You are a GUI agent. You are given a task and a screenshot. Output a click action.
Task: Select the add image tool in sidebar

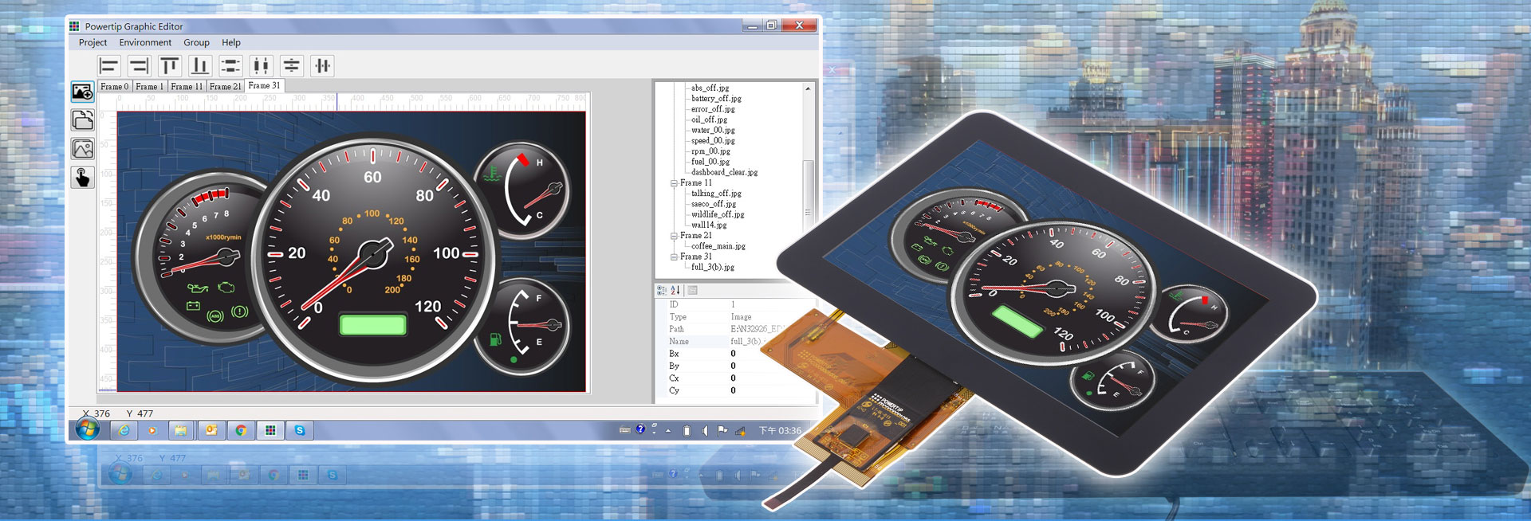[83, 92]
